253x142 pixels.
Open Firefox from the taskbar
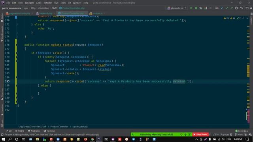pos(85,139)
